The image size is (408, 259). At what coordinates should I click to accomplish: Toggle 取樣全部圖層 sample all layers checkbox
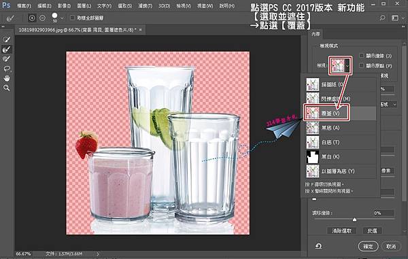pos(72,18)
